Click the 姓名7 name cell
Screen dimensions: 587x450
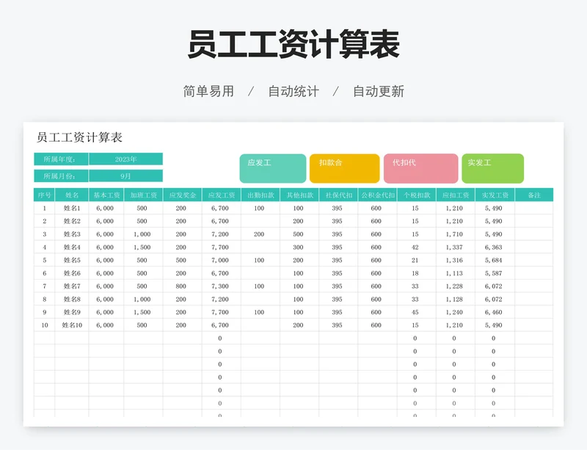tap(72, 286)
